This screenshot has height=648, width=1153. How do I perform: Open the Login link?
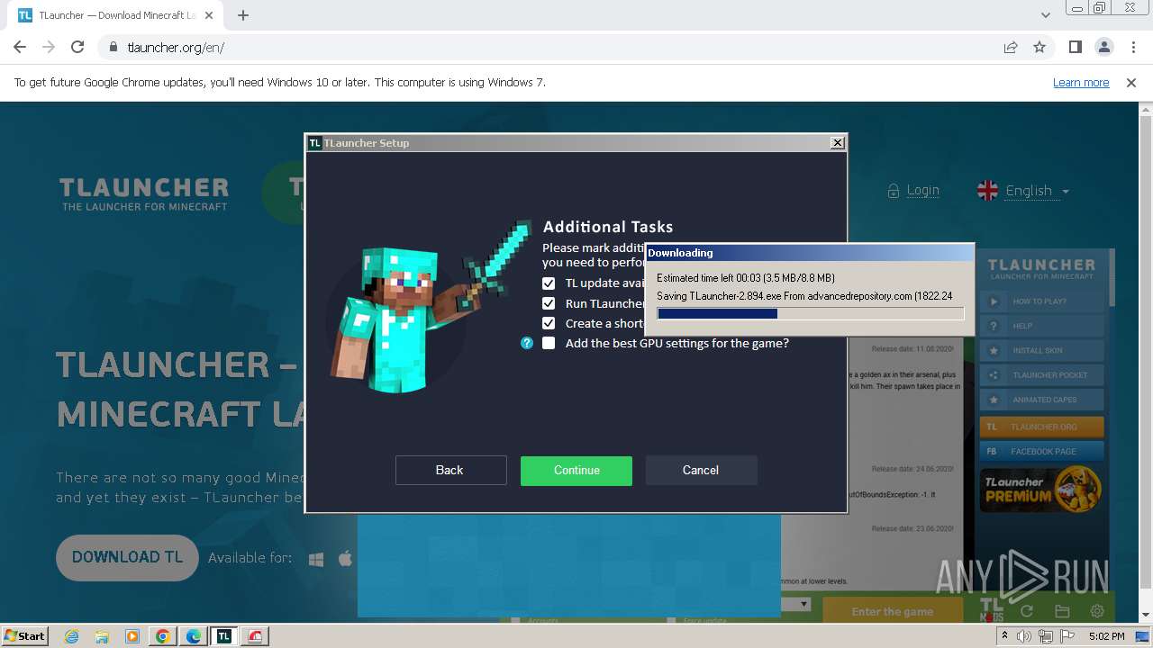tap(922, 190)
